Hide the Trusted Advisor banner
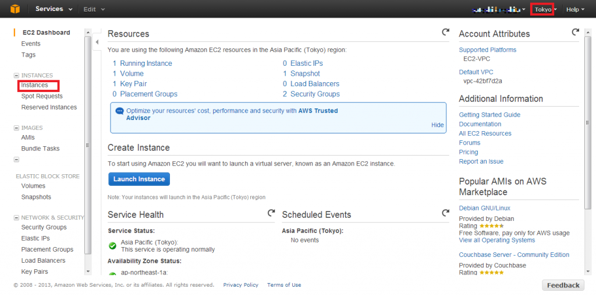The image size is (596, 296). click(438, 125)
